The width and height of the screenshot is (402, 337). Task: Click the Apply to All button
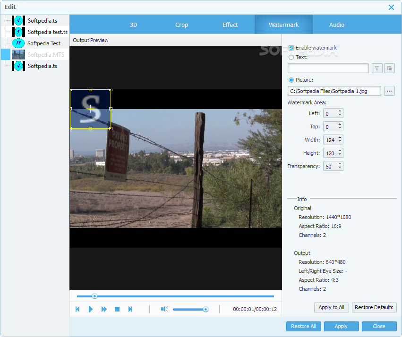331,307
